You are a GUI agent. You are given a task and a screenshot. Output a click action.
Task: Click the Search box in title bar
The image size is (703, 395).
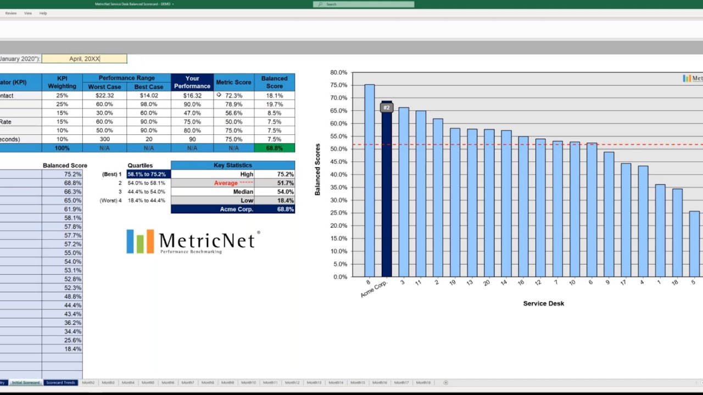pyautogui.click(x=364, y=4)
